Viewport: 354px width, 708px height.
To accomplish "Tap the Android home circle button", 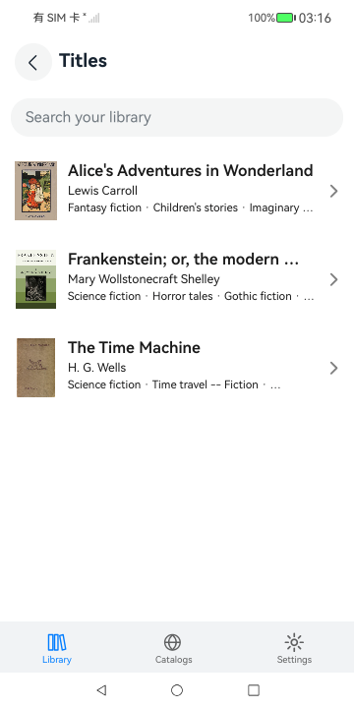I will pyautogui.click(x=177, y=690).
